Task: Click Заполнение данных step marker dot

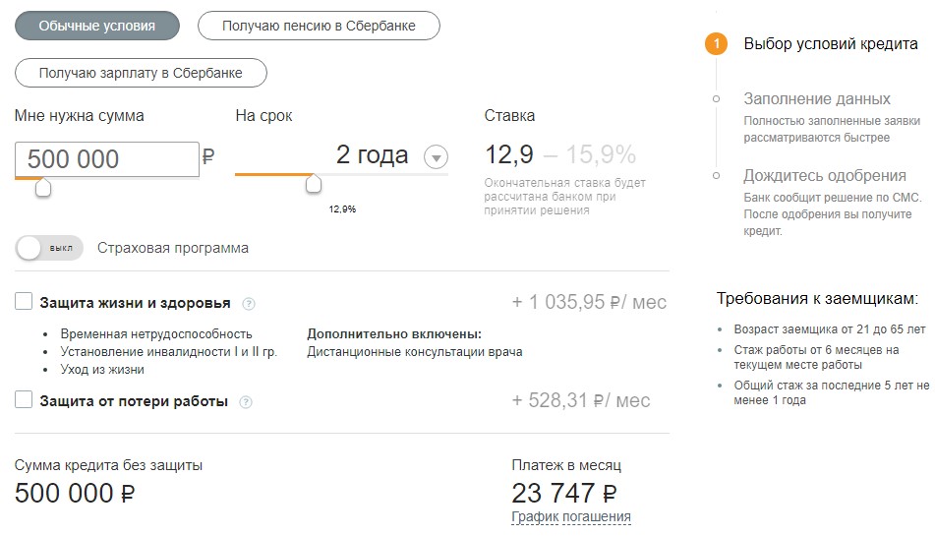Action: 716,99
